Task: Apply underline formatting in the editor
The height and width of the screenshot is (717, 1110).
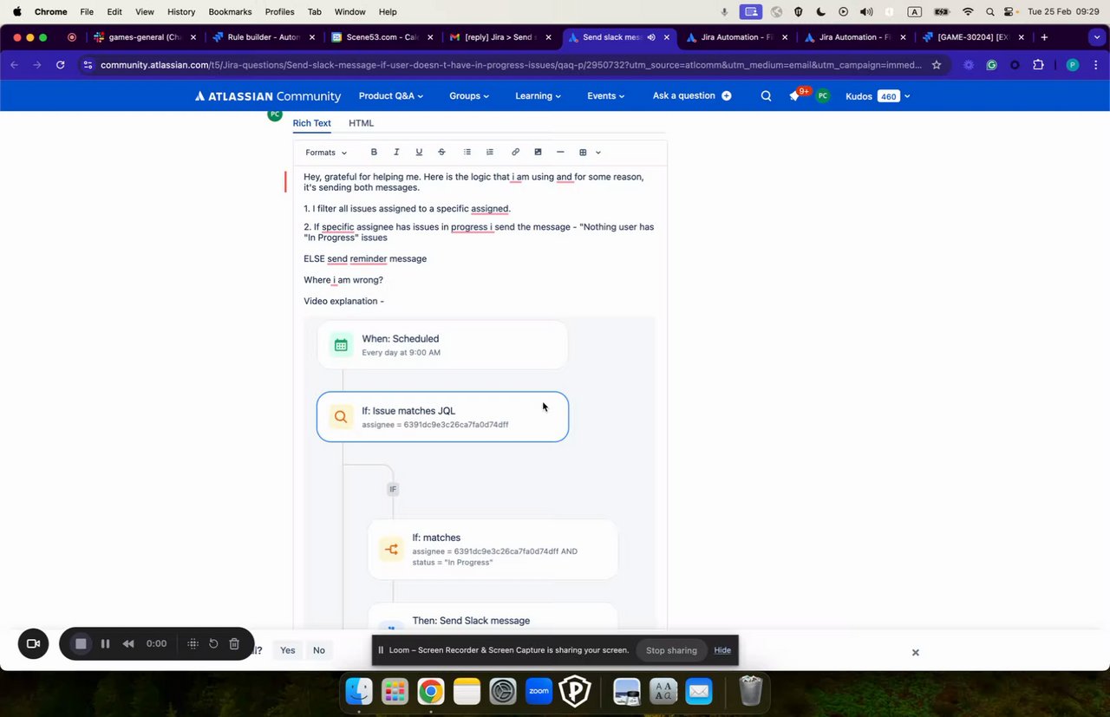Action: point(419,152)
